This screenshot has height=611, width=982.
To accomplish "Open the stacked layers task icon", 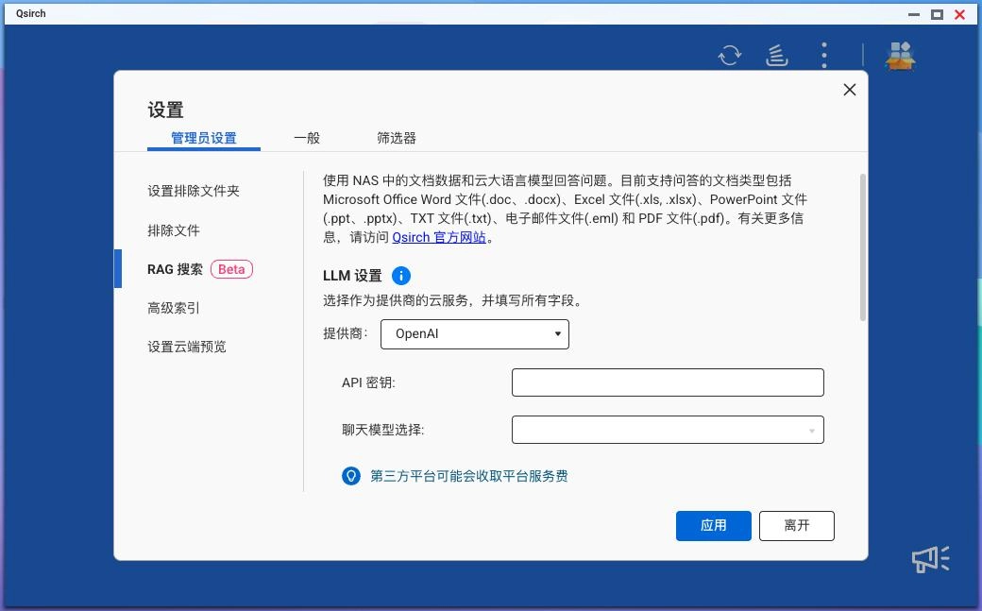I will coord(776,56).
